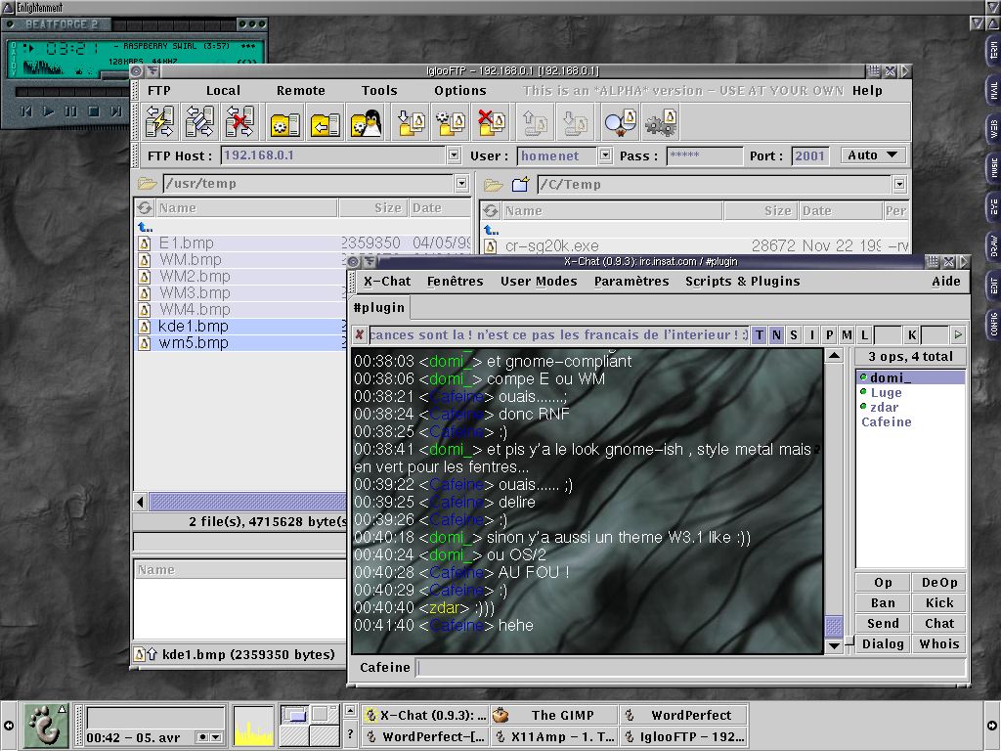Open the Fenêtres menu in X-Chat
Image resolution: width=1001 pixels, height=751 pixels.
456,281
